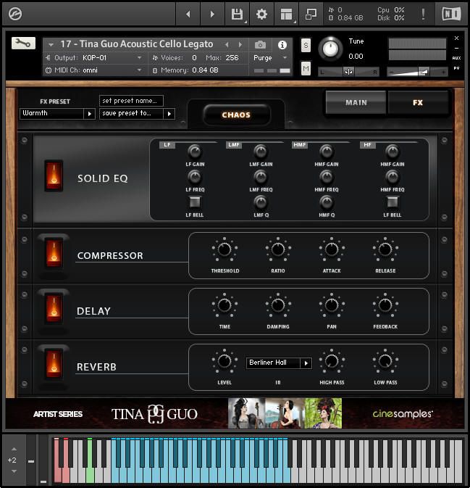The width and height of the screenshot is (470, 488).
Task: Open the gear options settings
Action: coord(261,14)
